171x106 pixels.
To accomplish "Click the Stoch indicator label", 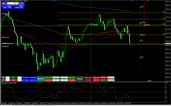I will tap(8, 83).
